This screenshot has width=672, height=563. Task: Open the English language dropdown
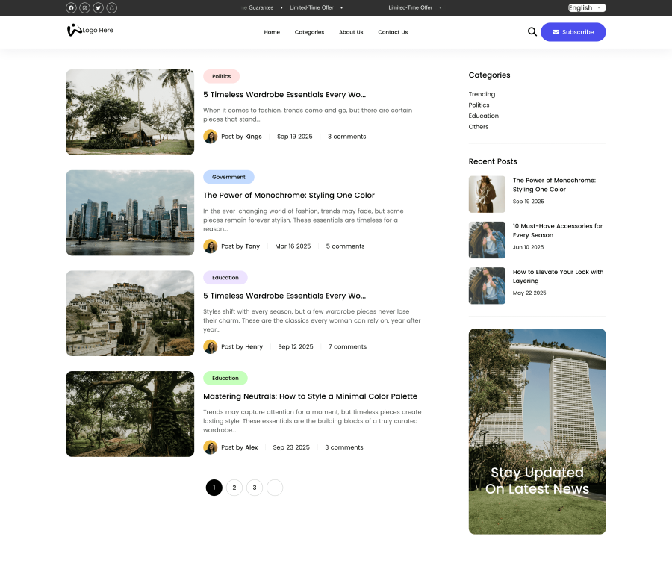(586, 7)
